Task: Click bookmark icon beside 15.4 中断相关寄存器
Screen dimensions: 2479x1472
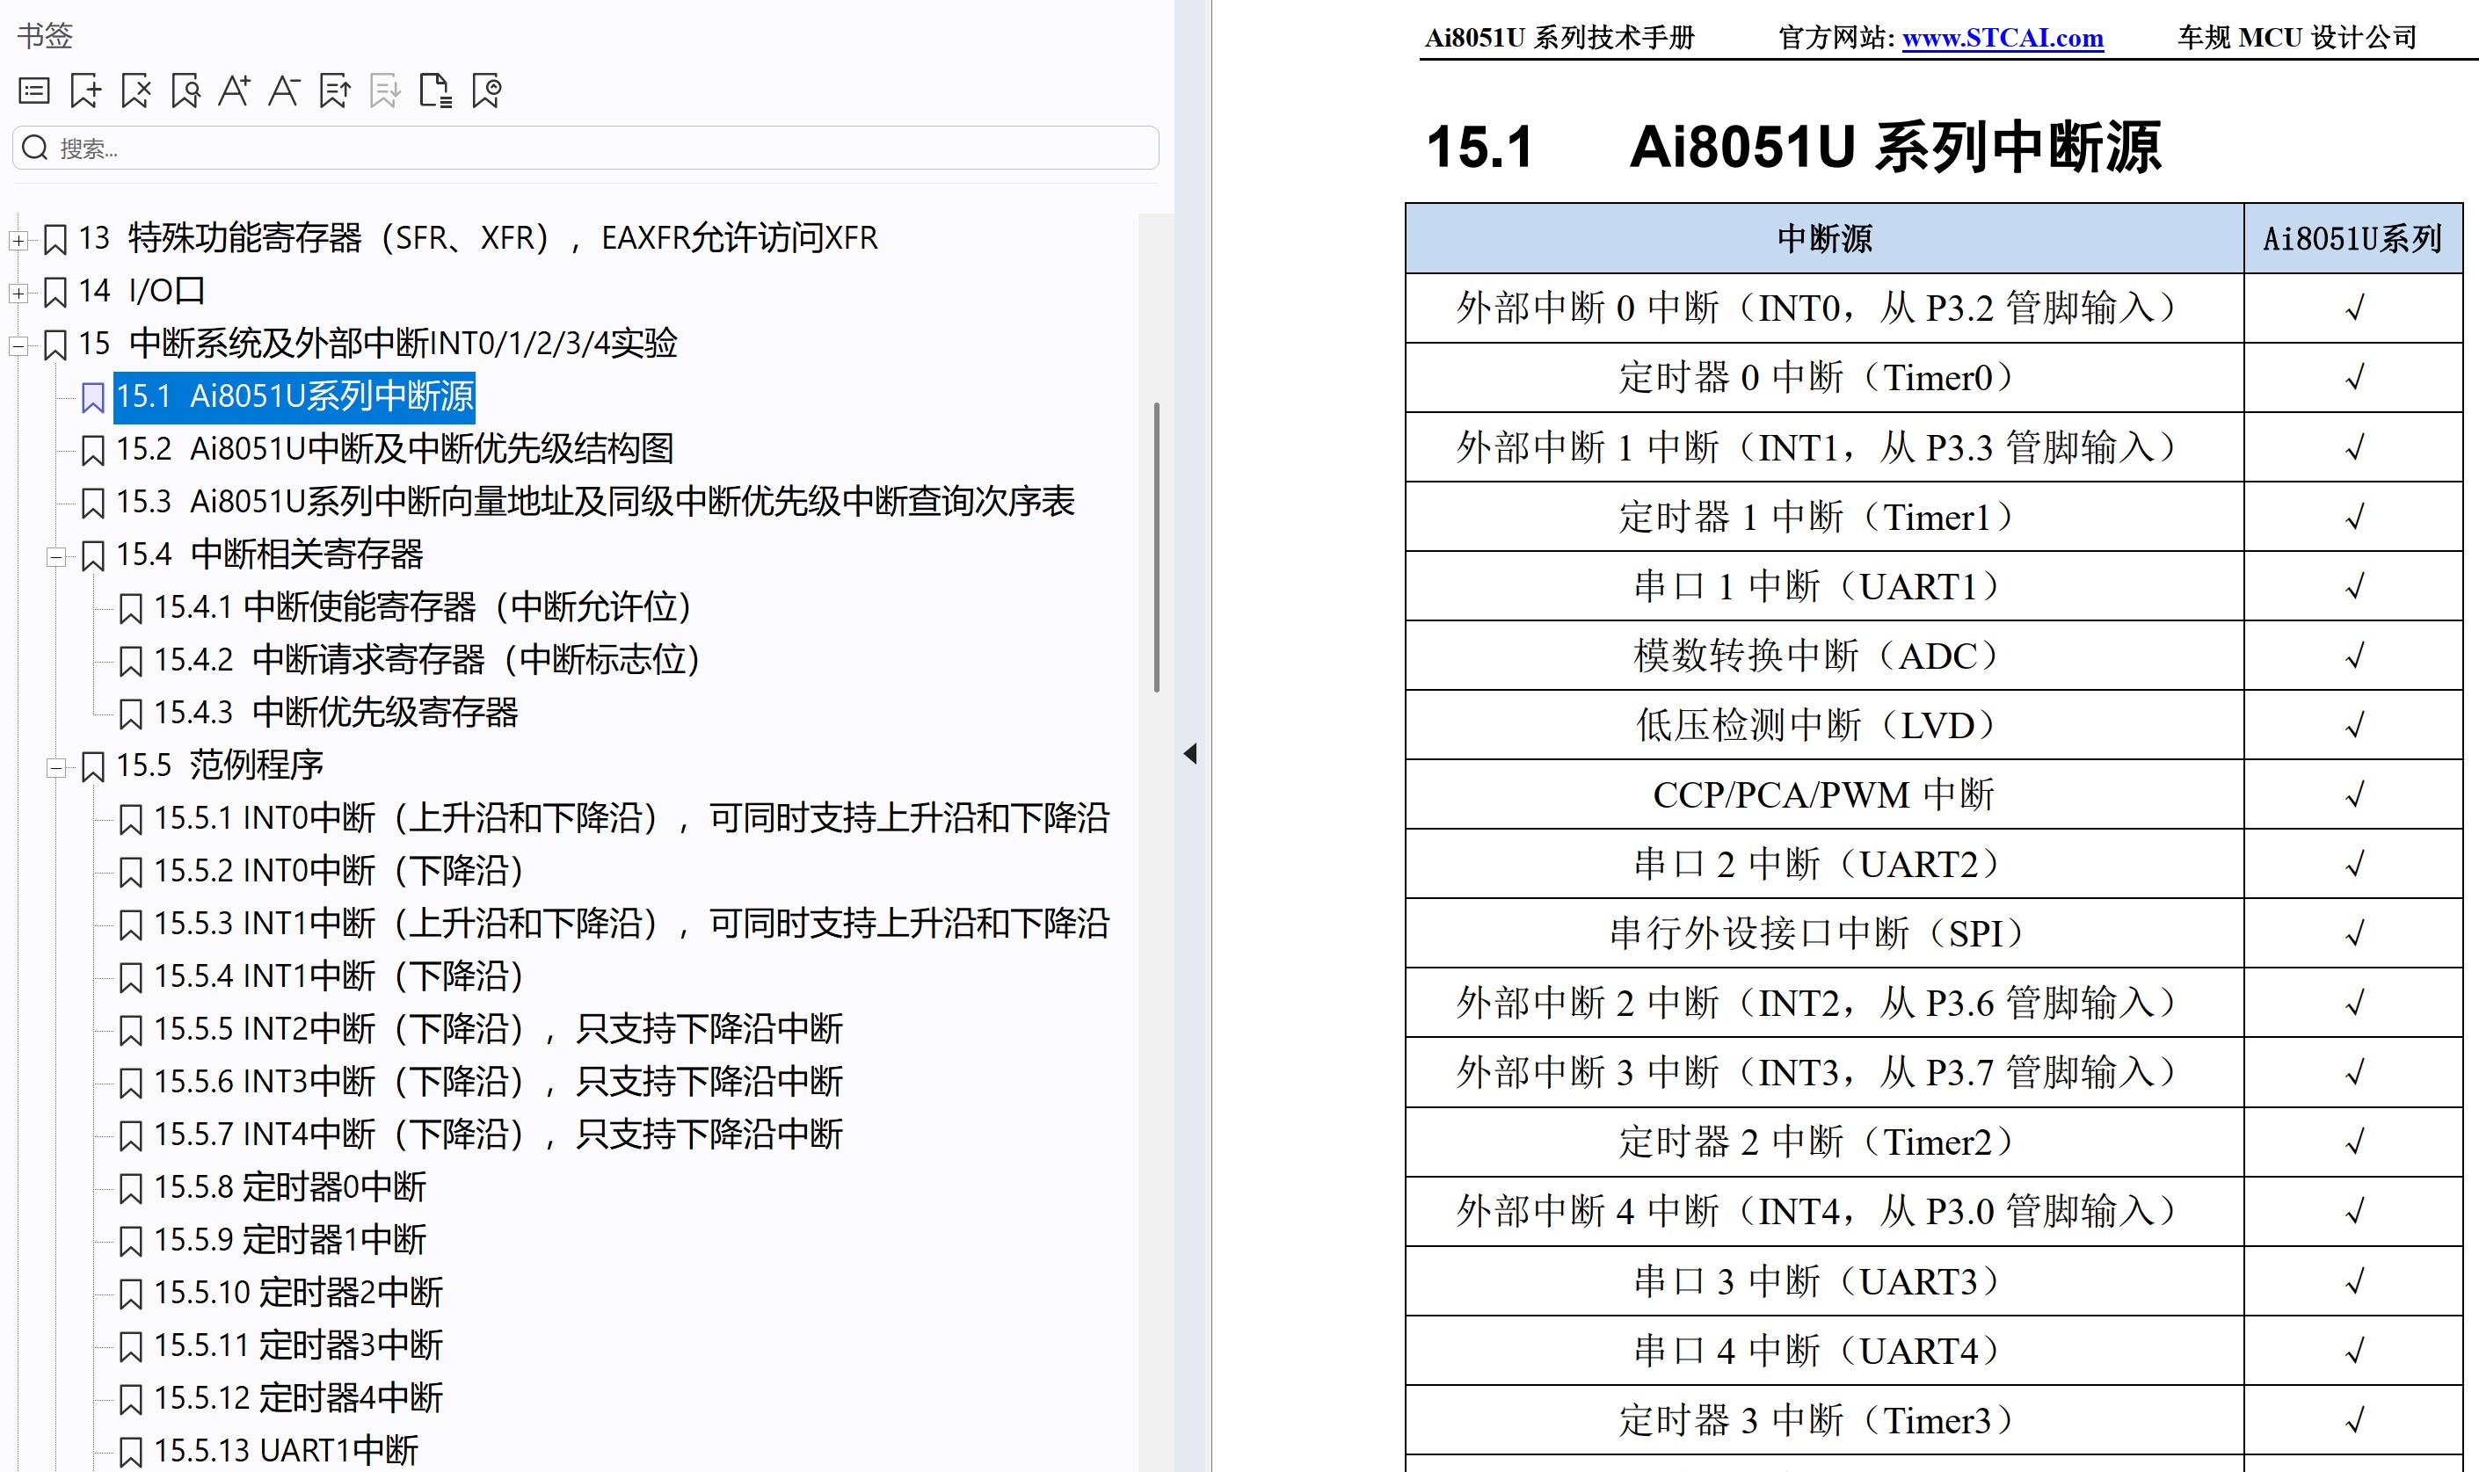Action: pyautogui.click(x=93, y=555)
